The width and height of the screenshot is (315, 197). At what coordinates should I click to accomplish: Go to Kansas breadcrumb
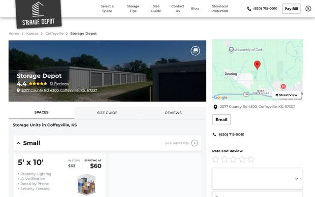pyautogui.click(x=32, y=33)
